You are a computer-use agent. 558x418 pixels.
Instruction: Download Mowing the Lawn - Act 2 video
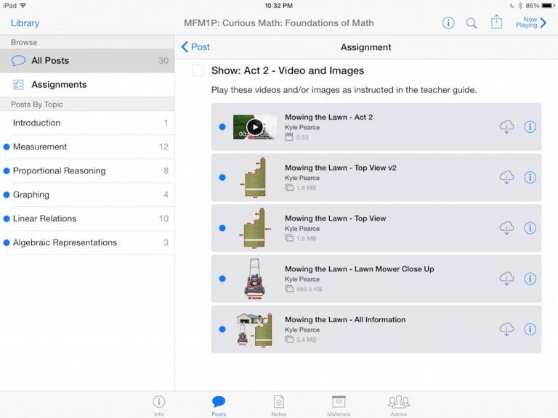[506, 127]
